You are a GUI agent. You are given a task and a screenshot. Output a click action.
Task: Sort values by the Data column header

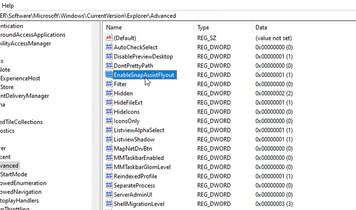[261, 28]
